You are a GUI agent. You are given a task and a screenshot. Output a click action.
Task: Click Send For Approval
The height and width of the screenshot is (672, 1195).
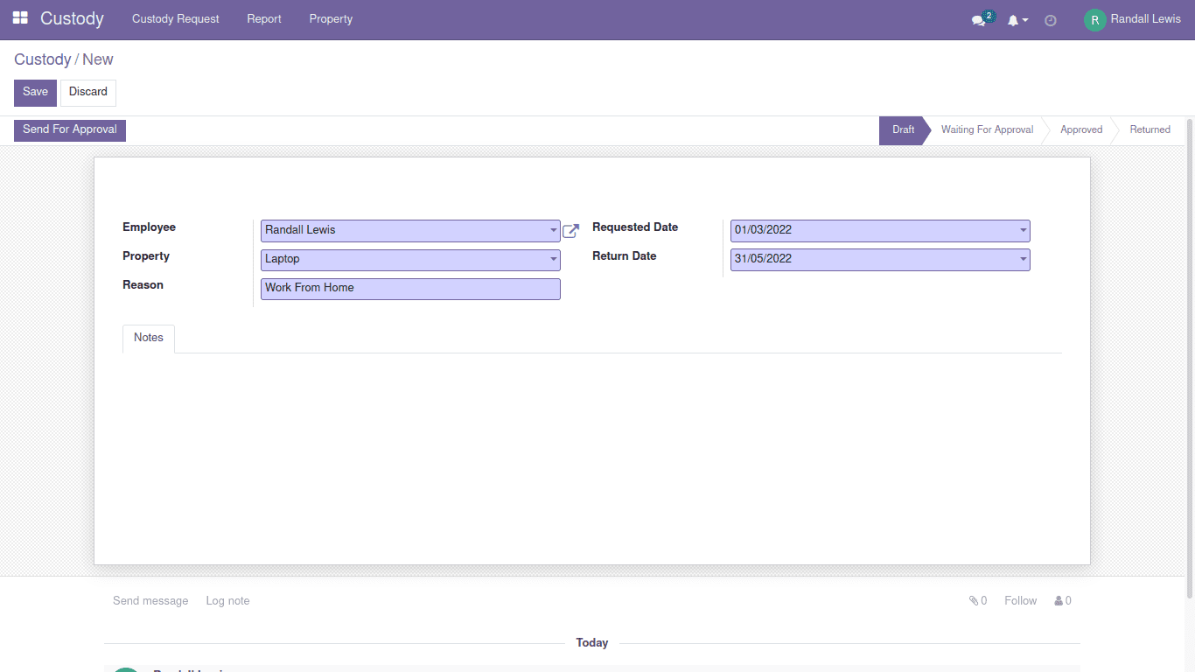pyautogui.click(x=69, y=129)
